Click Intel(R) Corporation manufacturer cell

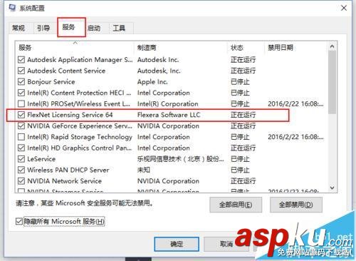pos(167,103)
